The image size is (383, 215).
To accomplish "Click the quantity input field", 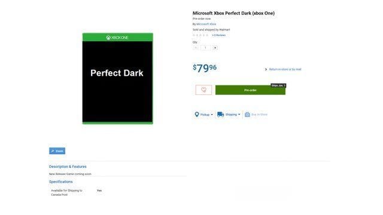I will pyautogui.click(x=205, y=48).
